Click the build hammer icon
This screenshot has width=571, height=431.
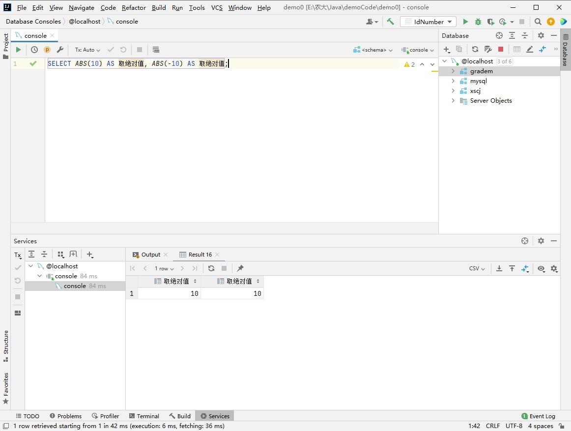click(x=390, y=22)
